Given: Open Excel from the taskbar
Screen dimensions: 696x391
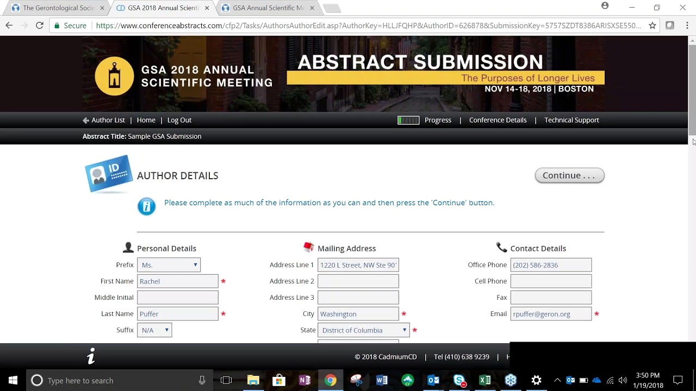Looking at the screenshot, I should [x=485, y=380].
